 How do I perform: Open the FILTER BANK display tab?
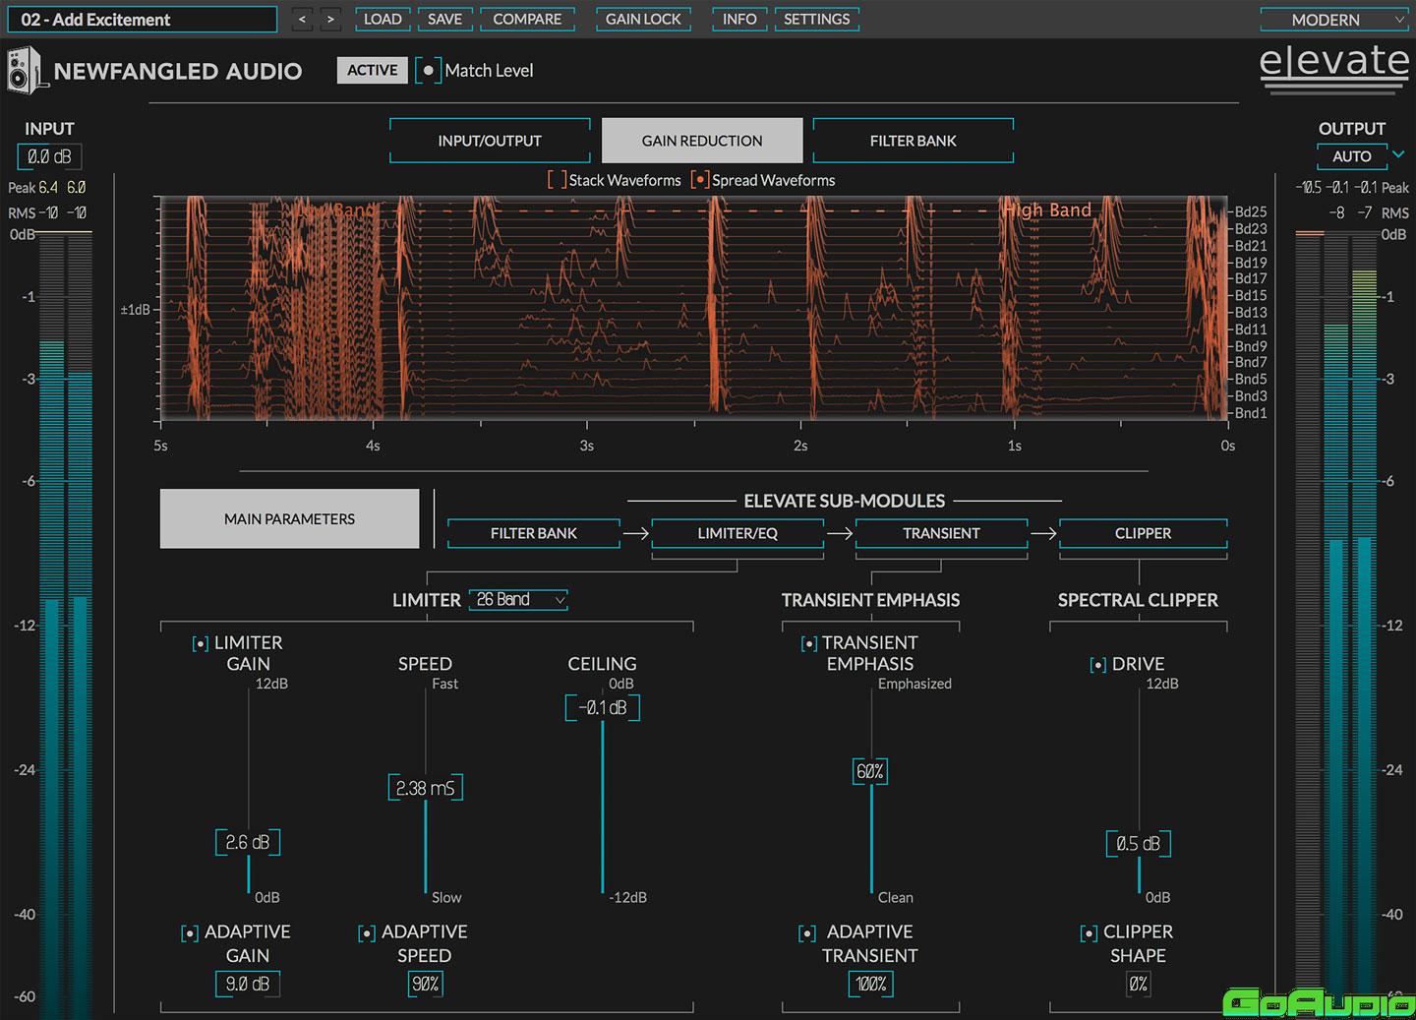(914, 141)
